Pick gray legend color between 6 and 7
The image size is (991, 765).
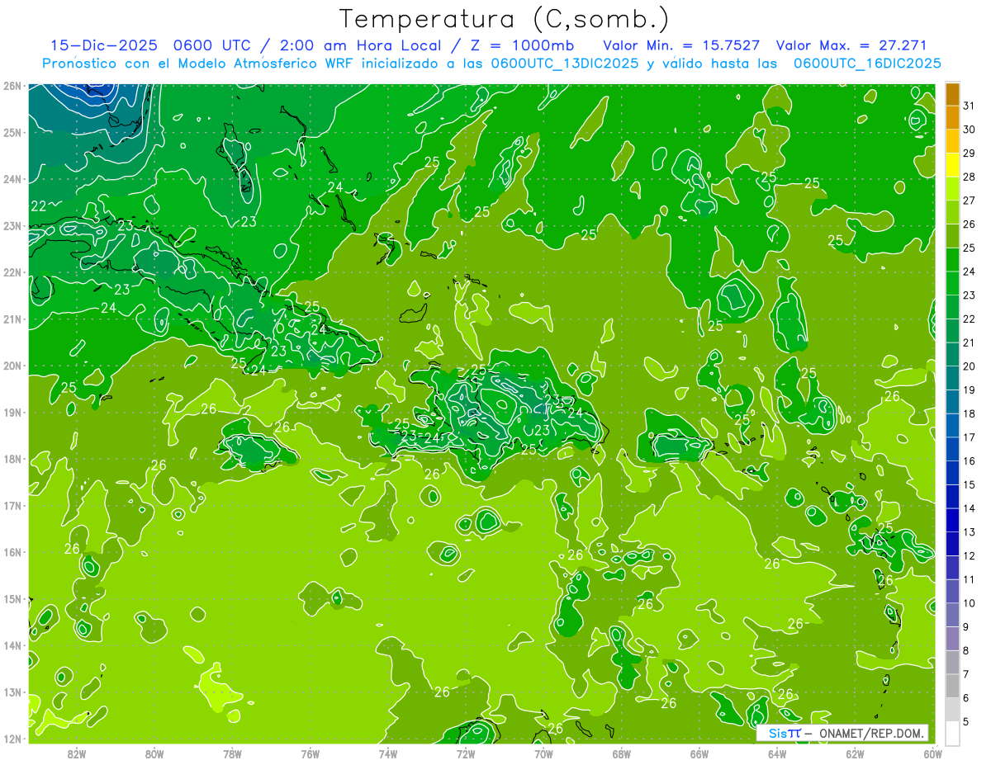pos(953,687)
